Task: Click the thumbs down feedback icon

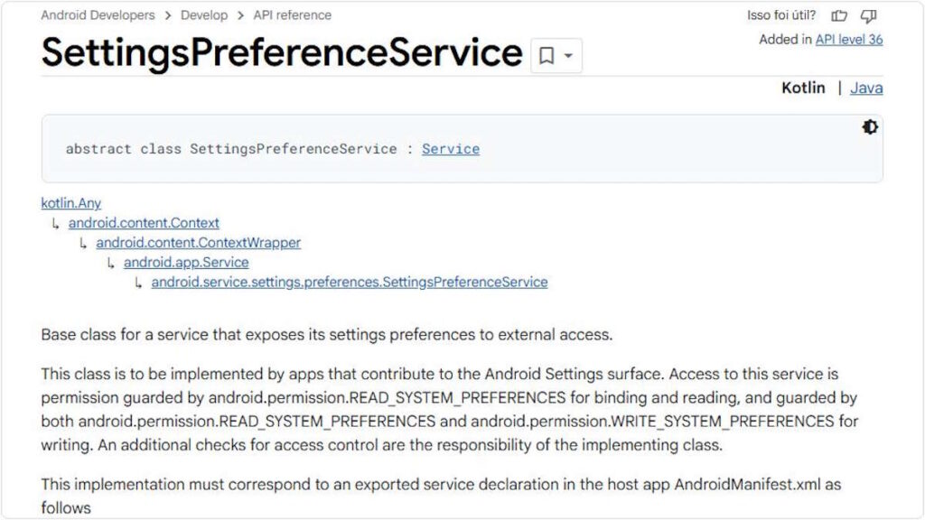Action: click(x=868, y=15)
